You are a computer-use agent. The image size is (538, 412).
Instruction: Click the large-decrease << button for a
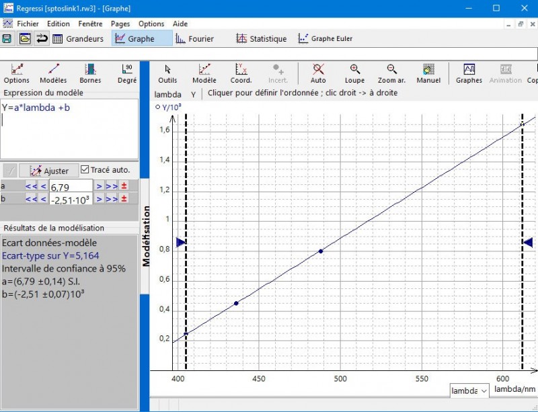pyautogui.click(x=31, y=186)
